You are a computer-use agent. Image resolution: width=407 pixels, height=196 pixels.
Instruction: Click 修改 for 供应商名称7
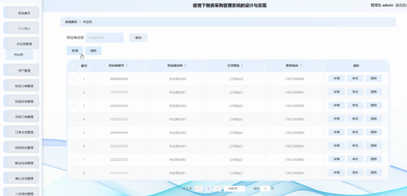point(355,92)
